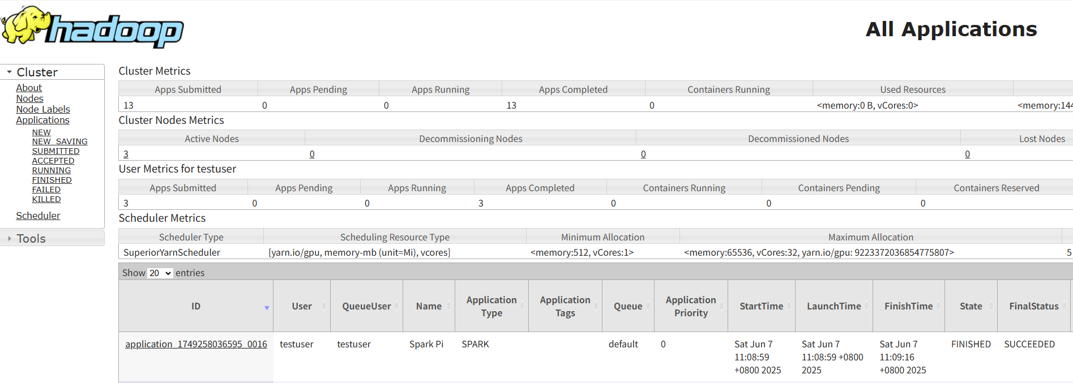Open application_1749258036595_0016 details
Screen dimensions: 1073x383
tap(196, 344)
